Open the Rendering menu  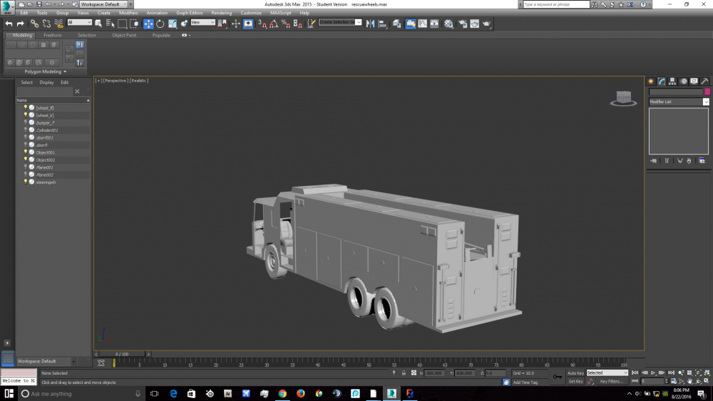tap(221, 13)
